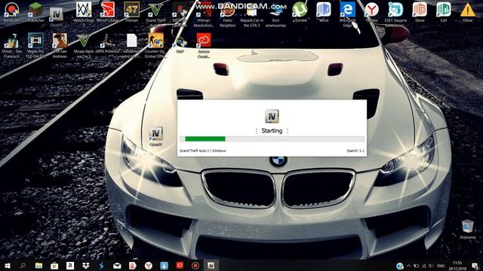The image size is (483, 271).
Task: Click the OpenIV 3.1 version label
Action: tap(355, 151)
